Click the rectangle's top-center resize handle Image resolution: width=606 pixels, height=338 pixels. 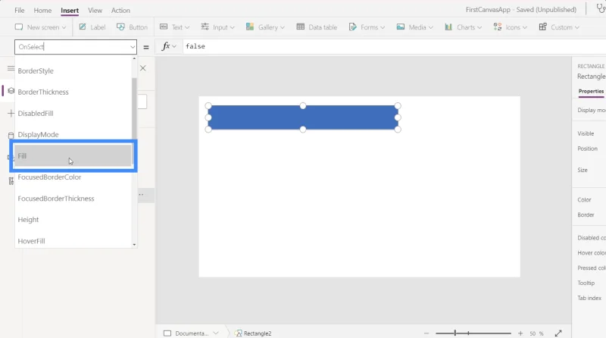click(x=303, y=105)
